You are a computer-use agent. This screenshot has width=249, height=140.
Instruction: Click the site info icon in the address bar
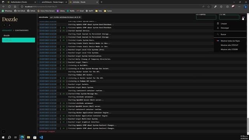pos(22,7)
